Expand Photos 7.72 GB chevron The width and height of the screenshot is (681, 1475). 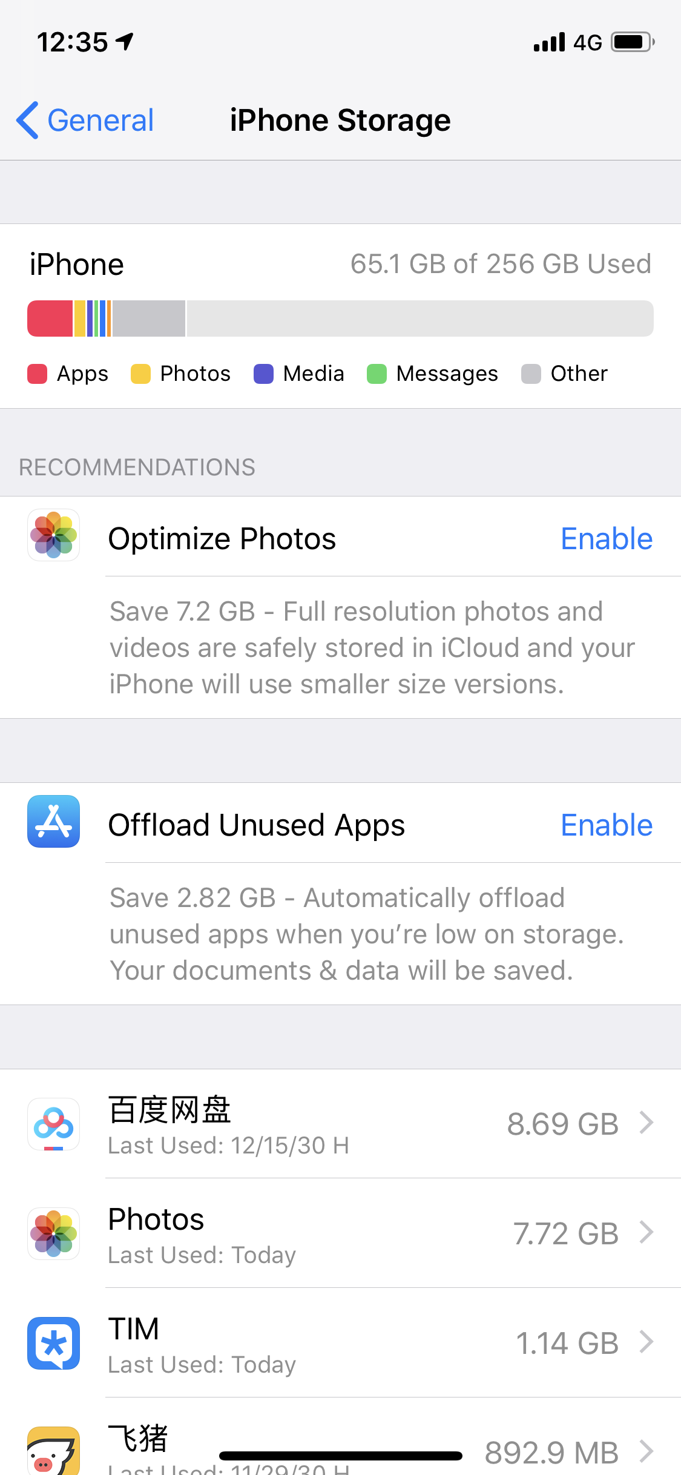coord(646,1233)
